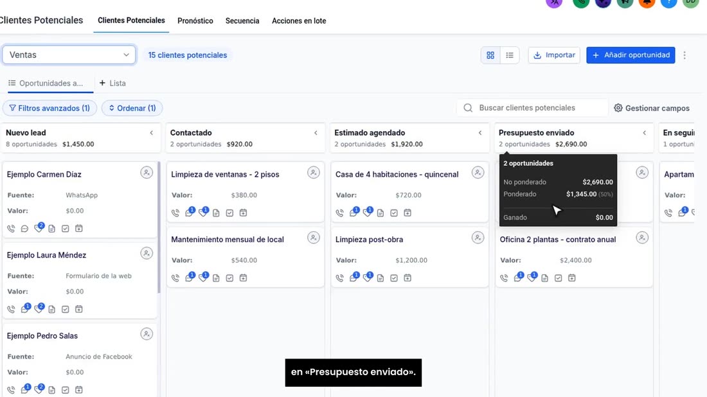
Task: Assign owner on Limpieza de ventanas card
Action: tap(314, 173)
